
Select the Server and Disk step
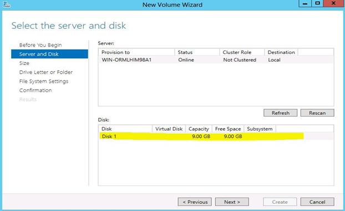[x=49, y=54]
